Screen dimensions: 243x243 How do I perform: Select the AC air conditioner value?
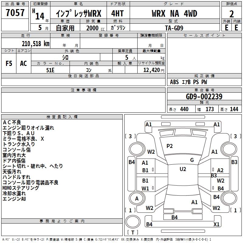pos(23,63)
